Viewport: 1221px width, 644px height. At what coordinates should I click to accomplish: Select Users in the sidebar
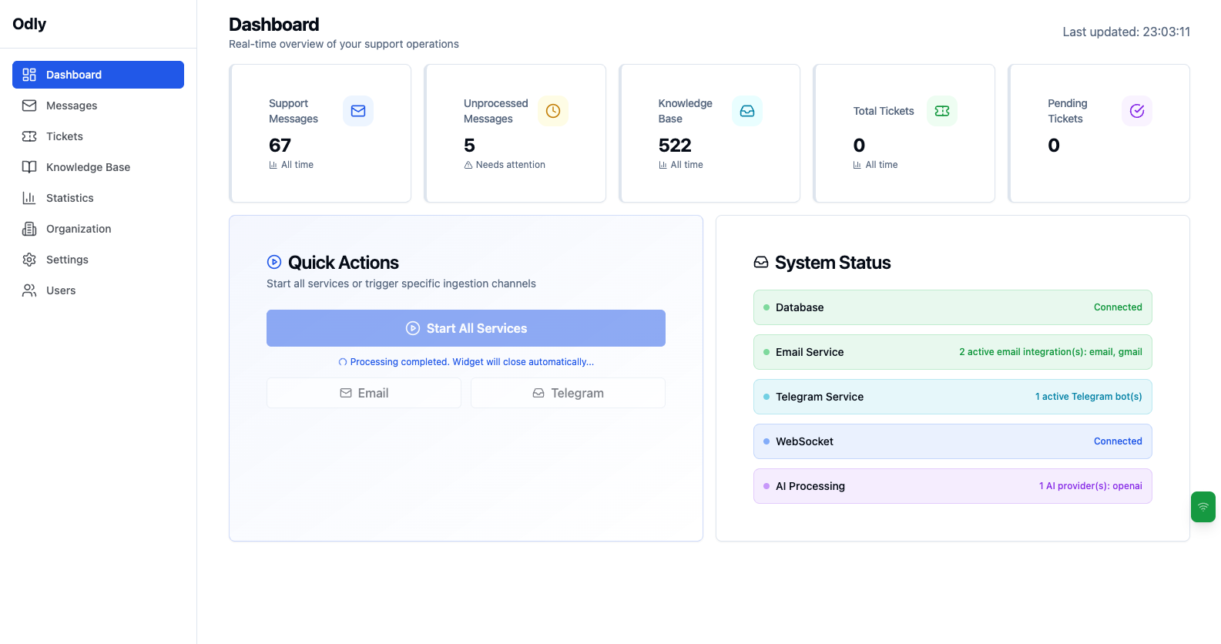pyautogui.click(x=98, y=290)
